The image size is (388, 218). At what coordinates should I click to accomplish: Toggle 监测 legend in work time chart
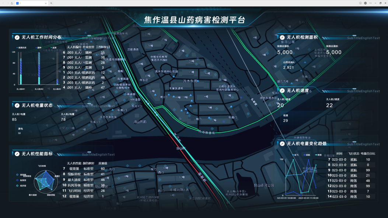54,48
